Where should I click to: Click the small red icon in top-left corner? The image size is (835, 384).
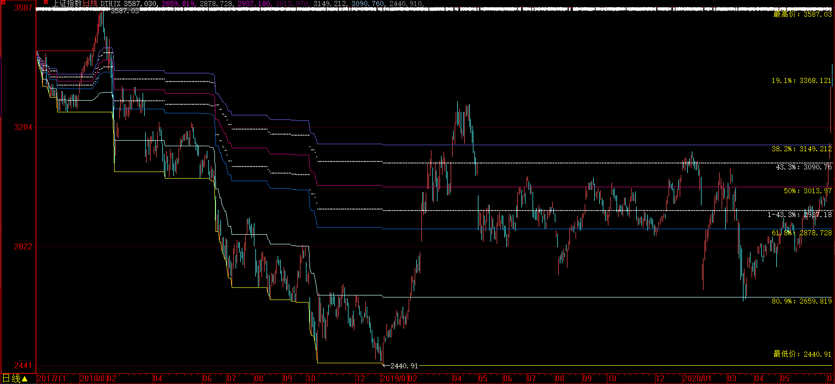3,2
